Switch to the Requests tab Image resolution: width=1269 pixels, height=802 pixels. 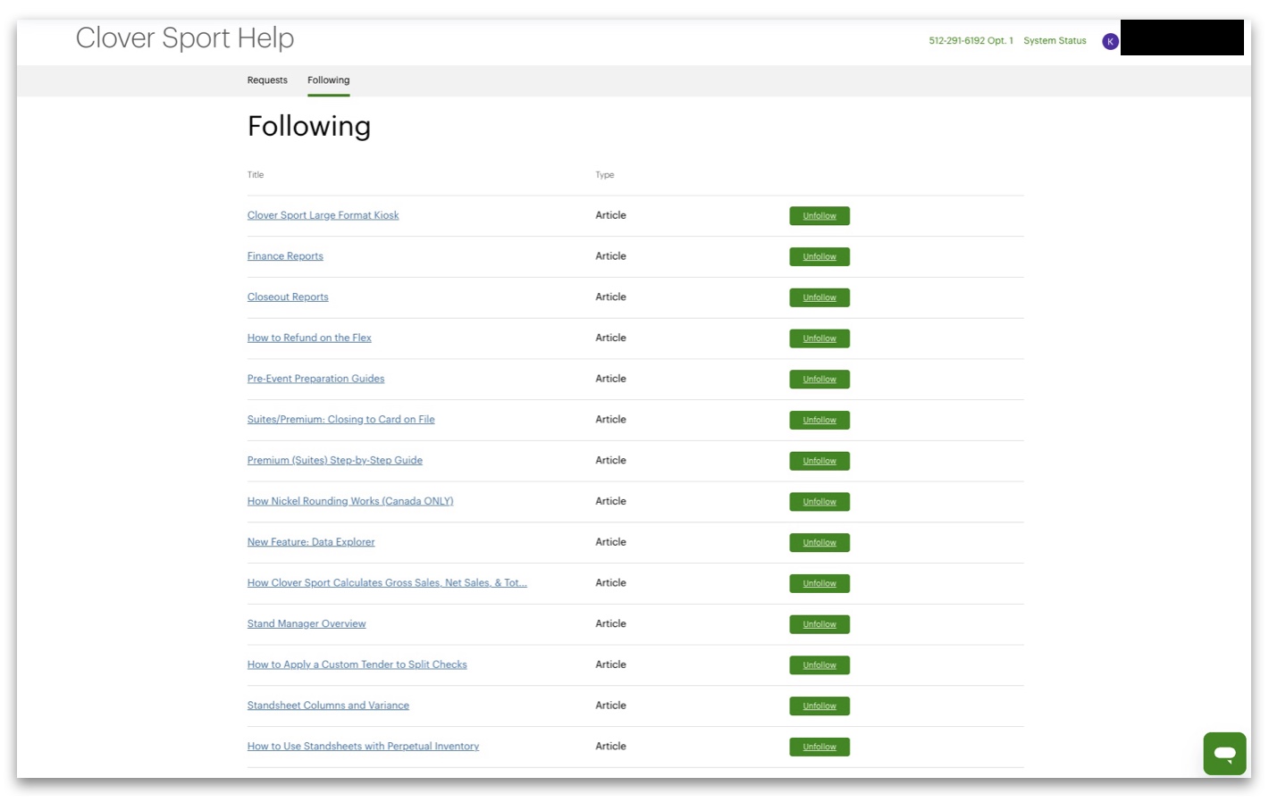click(x=267, y=80)
